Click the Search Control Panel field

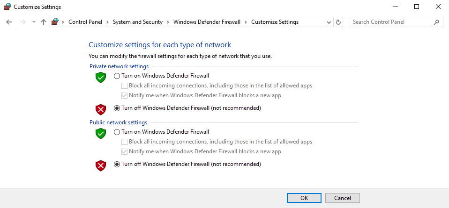point(391,22)
